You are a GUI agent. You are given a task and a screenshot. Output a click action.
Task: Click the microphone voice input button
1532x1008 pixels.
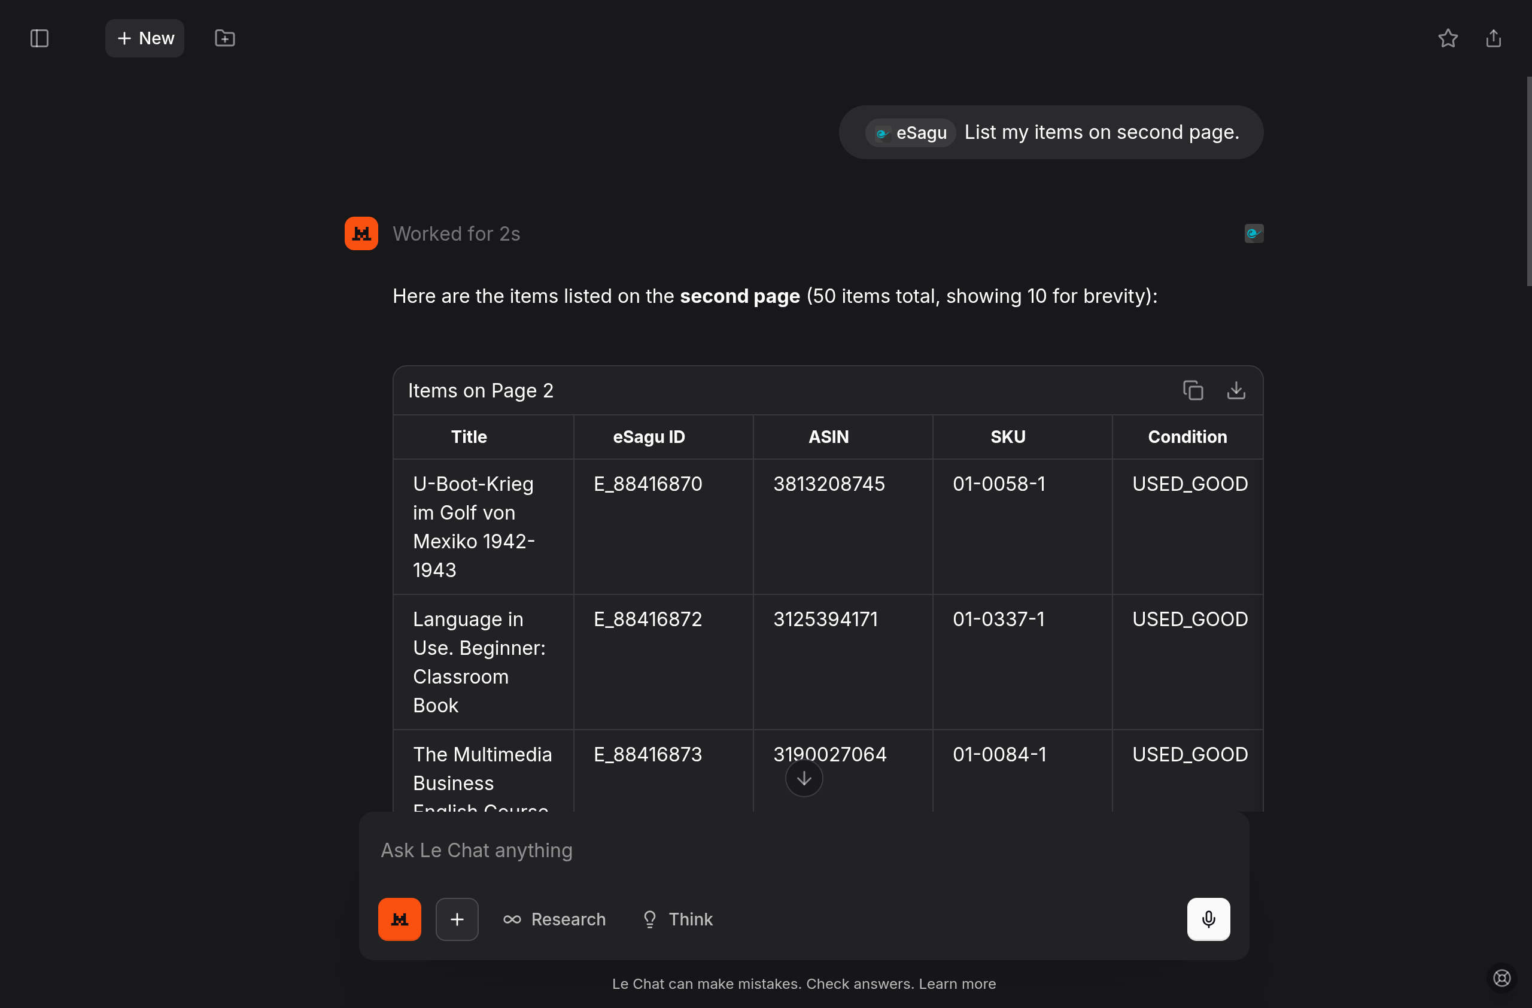(1208, 919)
